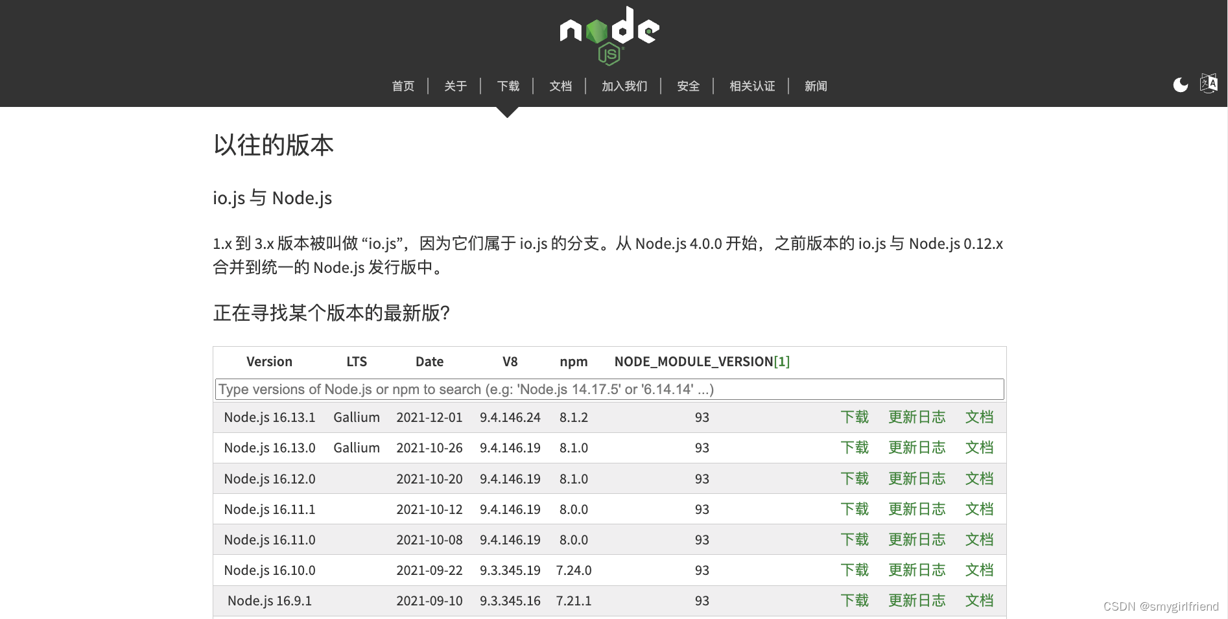Download Node.js 16.9.1

click(x=855, y=601)
